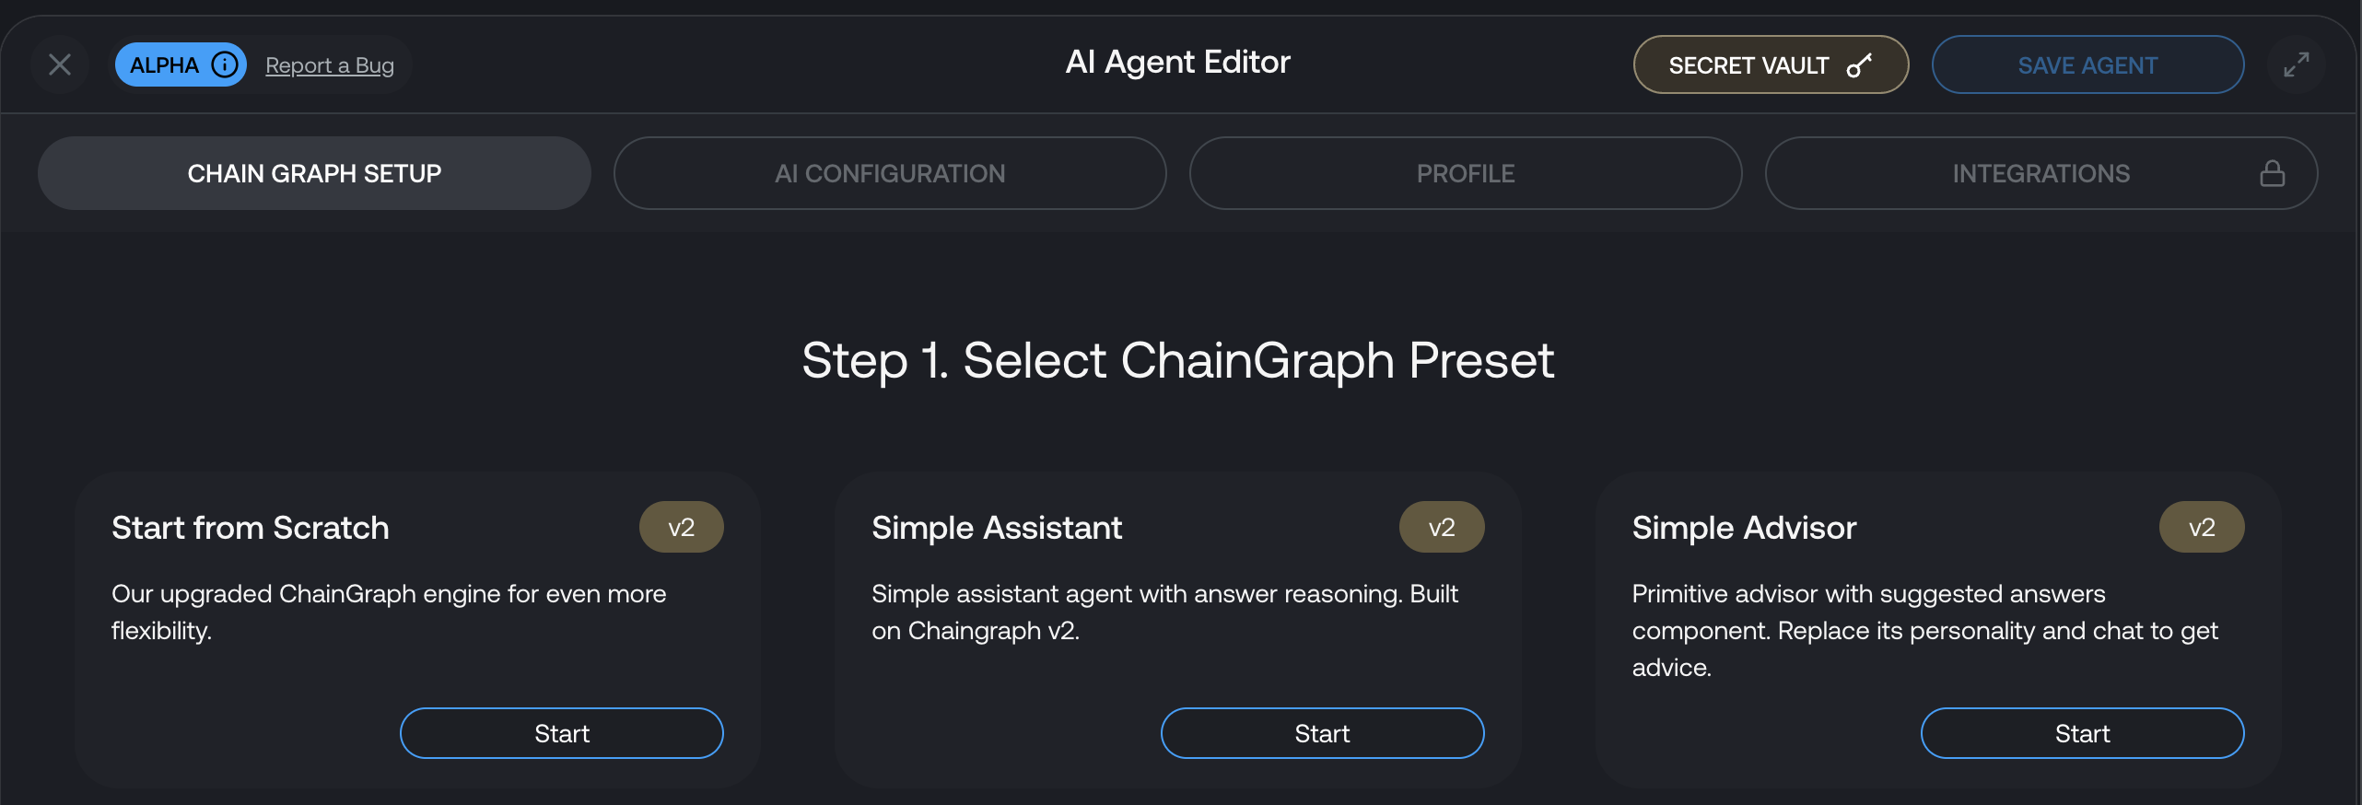Start the Start from Scratch preset
2362x805 pixels.
561,733
